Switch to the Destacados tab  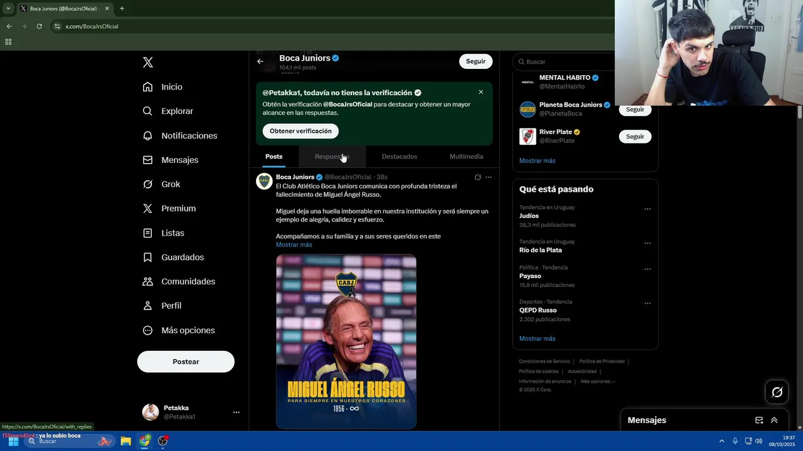[x=400, y=157]
